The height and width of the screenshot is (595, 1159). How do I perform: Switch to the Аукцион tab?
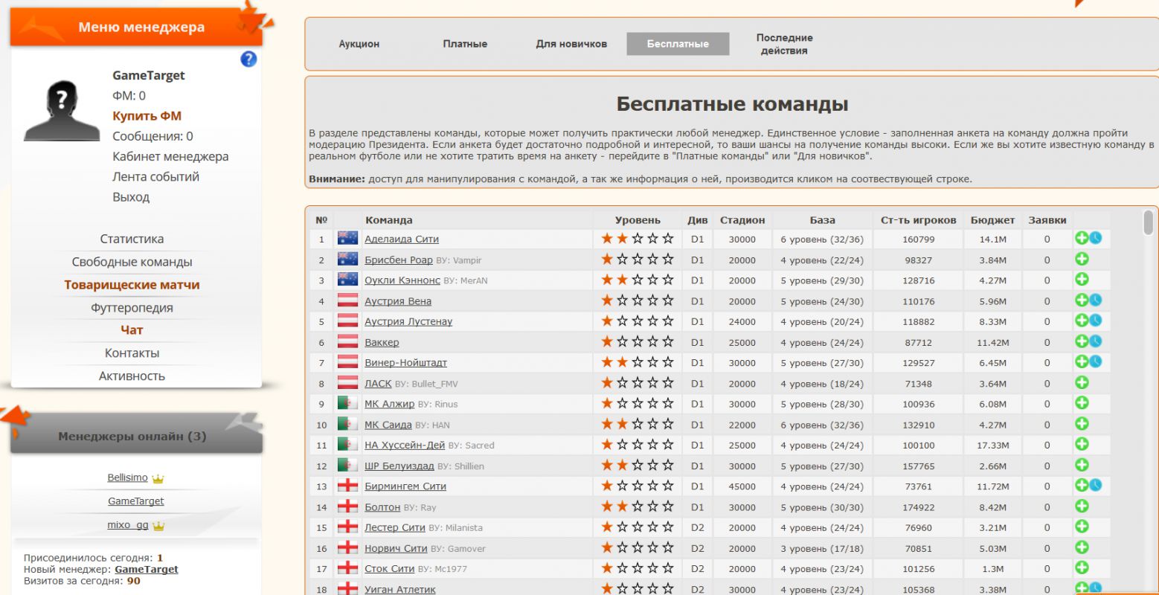tap(359, 44)
